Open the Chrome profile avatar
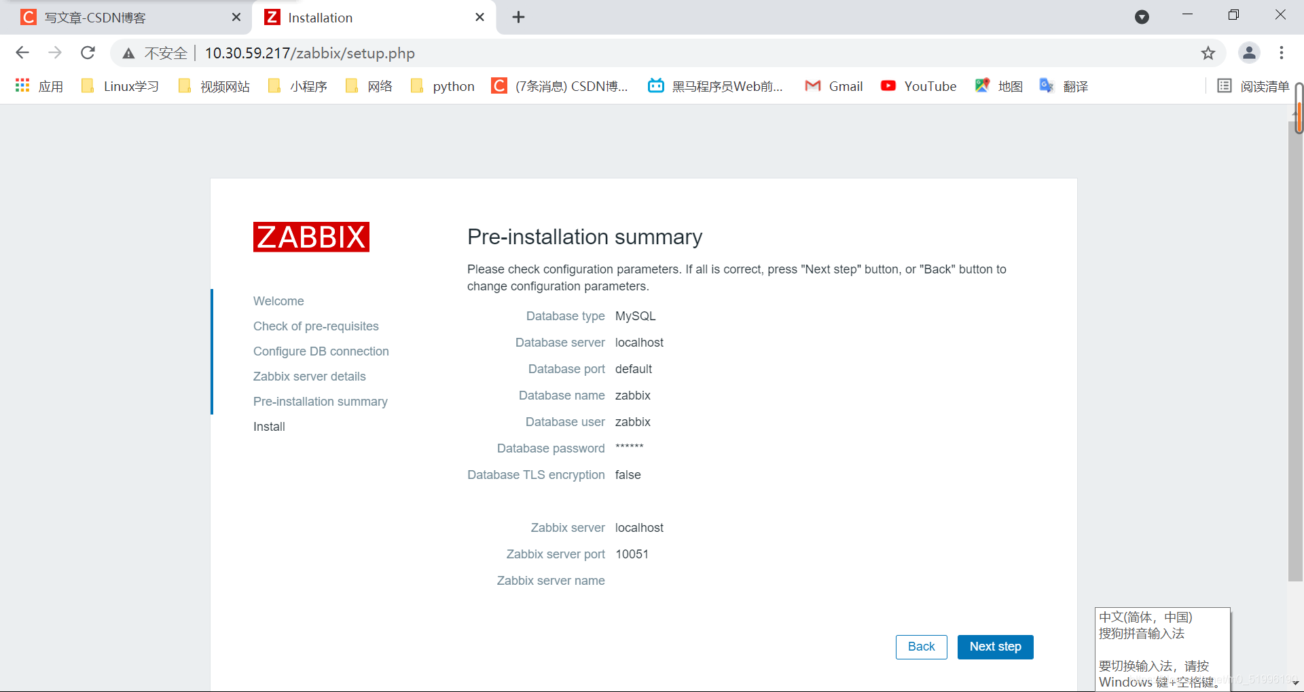The height and width of the screenshot is (692, 1304). (1249, 53)
